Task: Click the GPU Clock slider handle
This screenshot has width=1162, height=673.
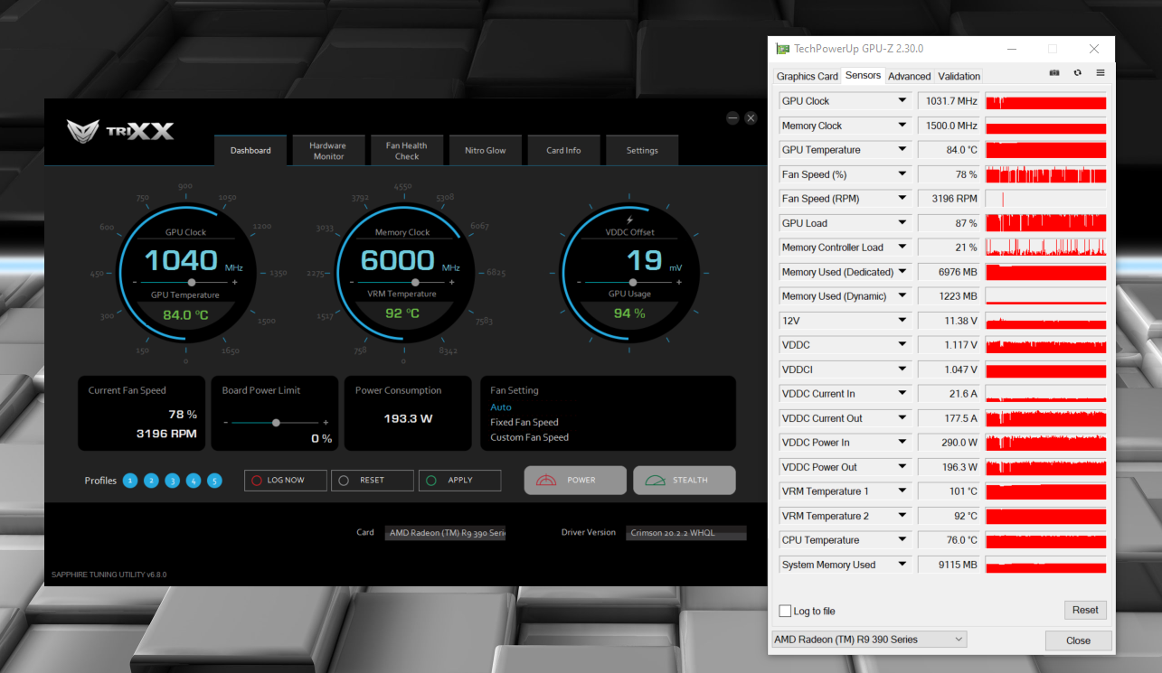Action: point(191,283)
